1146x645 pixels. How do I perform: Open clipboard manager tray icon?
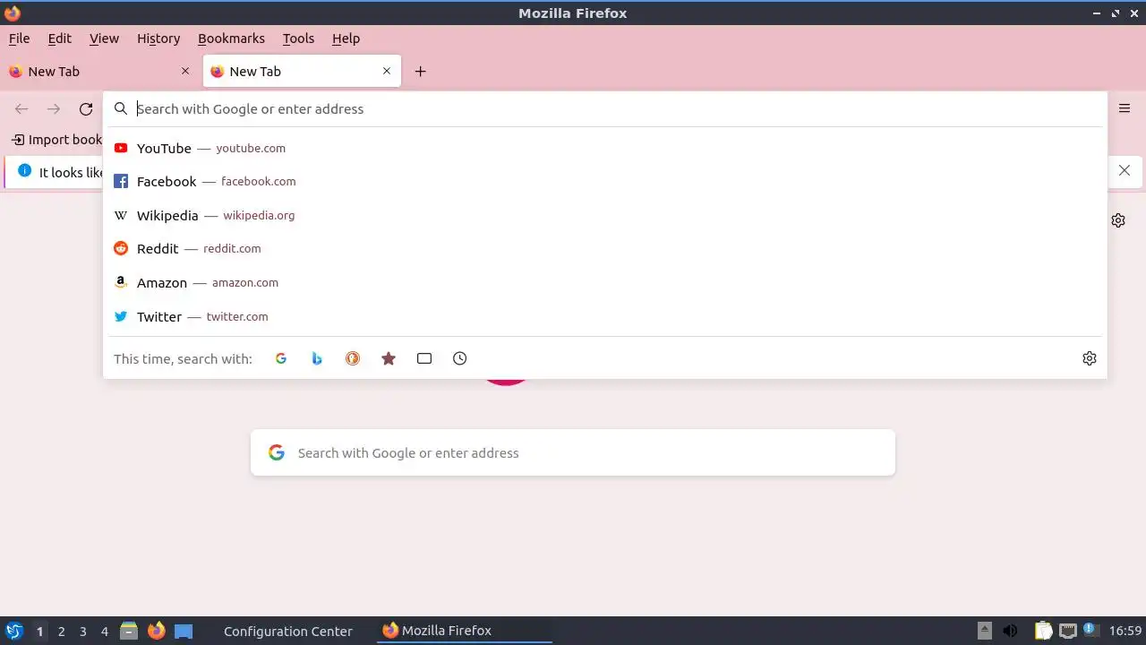coord(1043,631)
